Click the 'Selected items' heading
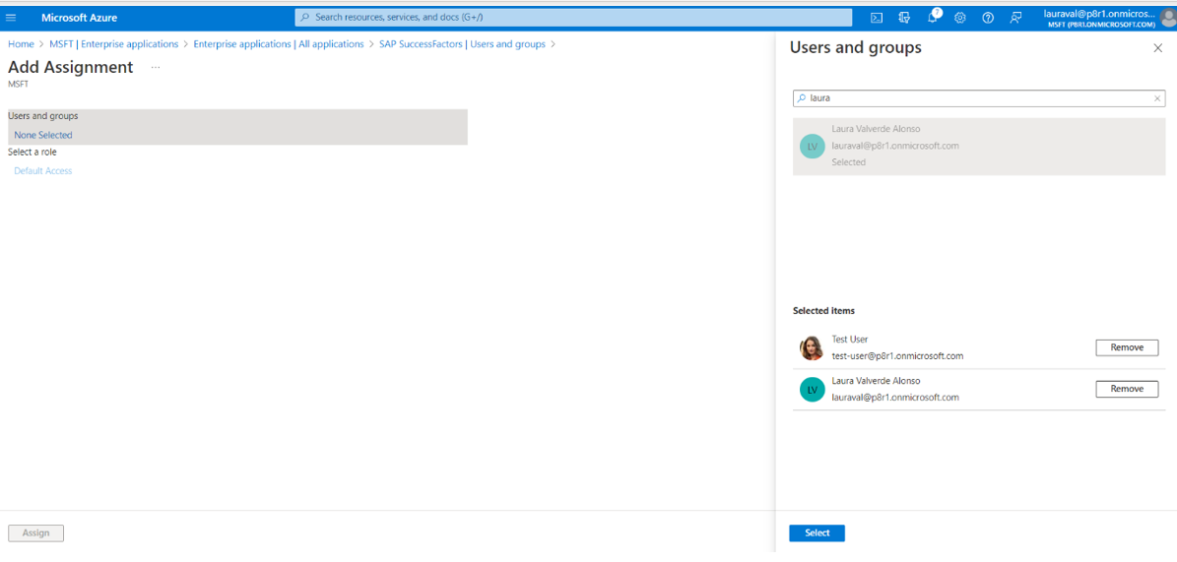1177x562 pixels. (823, 310)
